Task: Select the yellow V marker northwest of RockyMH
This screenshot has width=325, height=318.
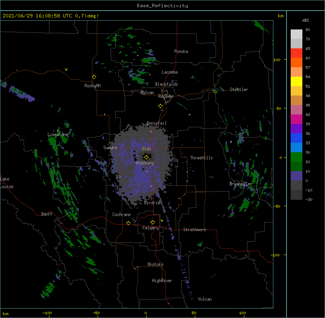Action: point(66,69)
